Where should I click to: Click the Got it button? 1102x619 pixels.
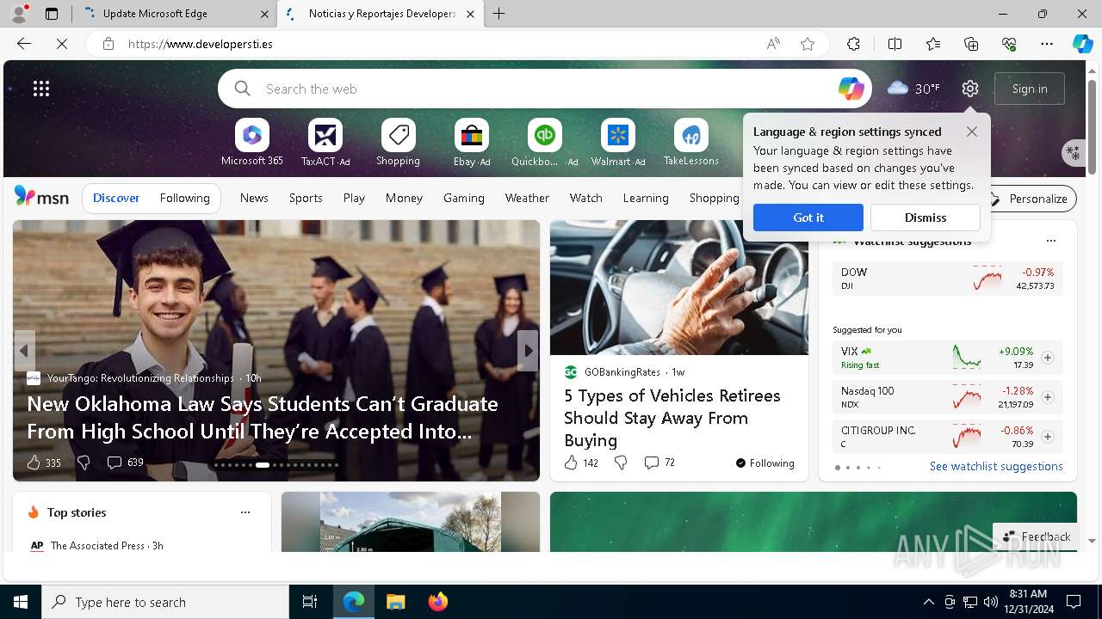tap(808, 218)
